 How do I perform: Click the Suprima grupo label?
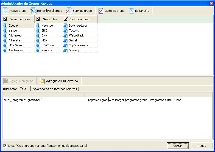[82, 11]
